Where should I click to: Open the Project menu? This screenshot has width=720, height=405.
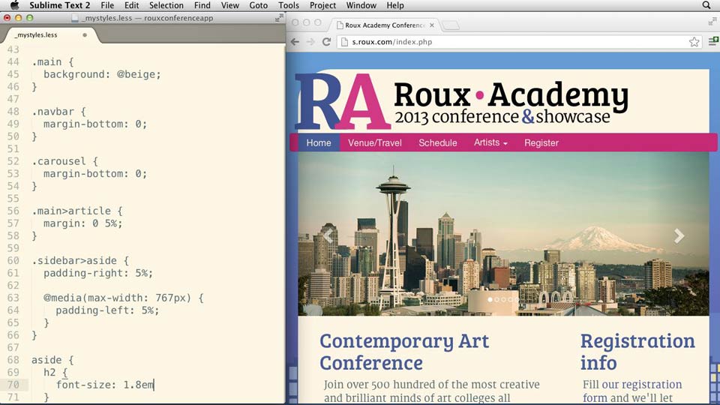322,5
